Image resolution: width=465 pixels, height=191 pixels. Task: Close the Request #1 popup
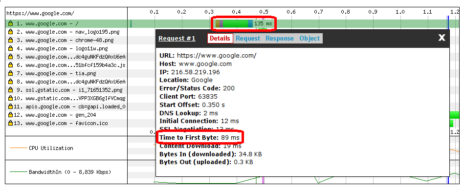tap(442, 38)
